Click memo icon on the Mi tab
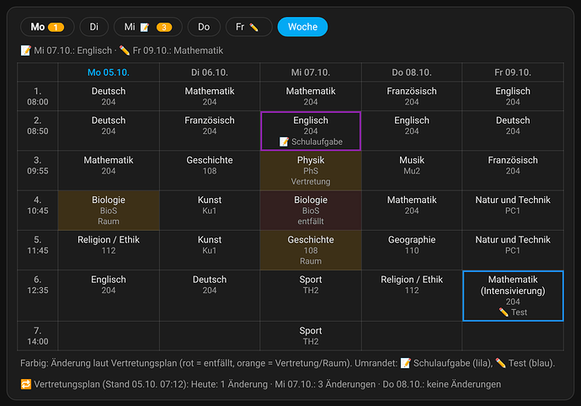 pos(145,28)
